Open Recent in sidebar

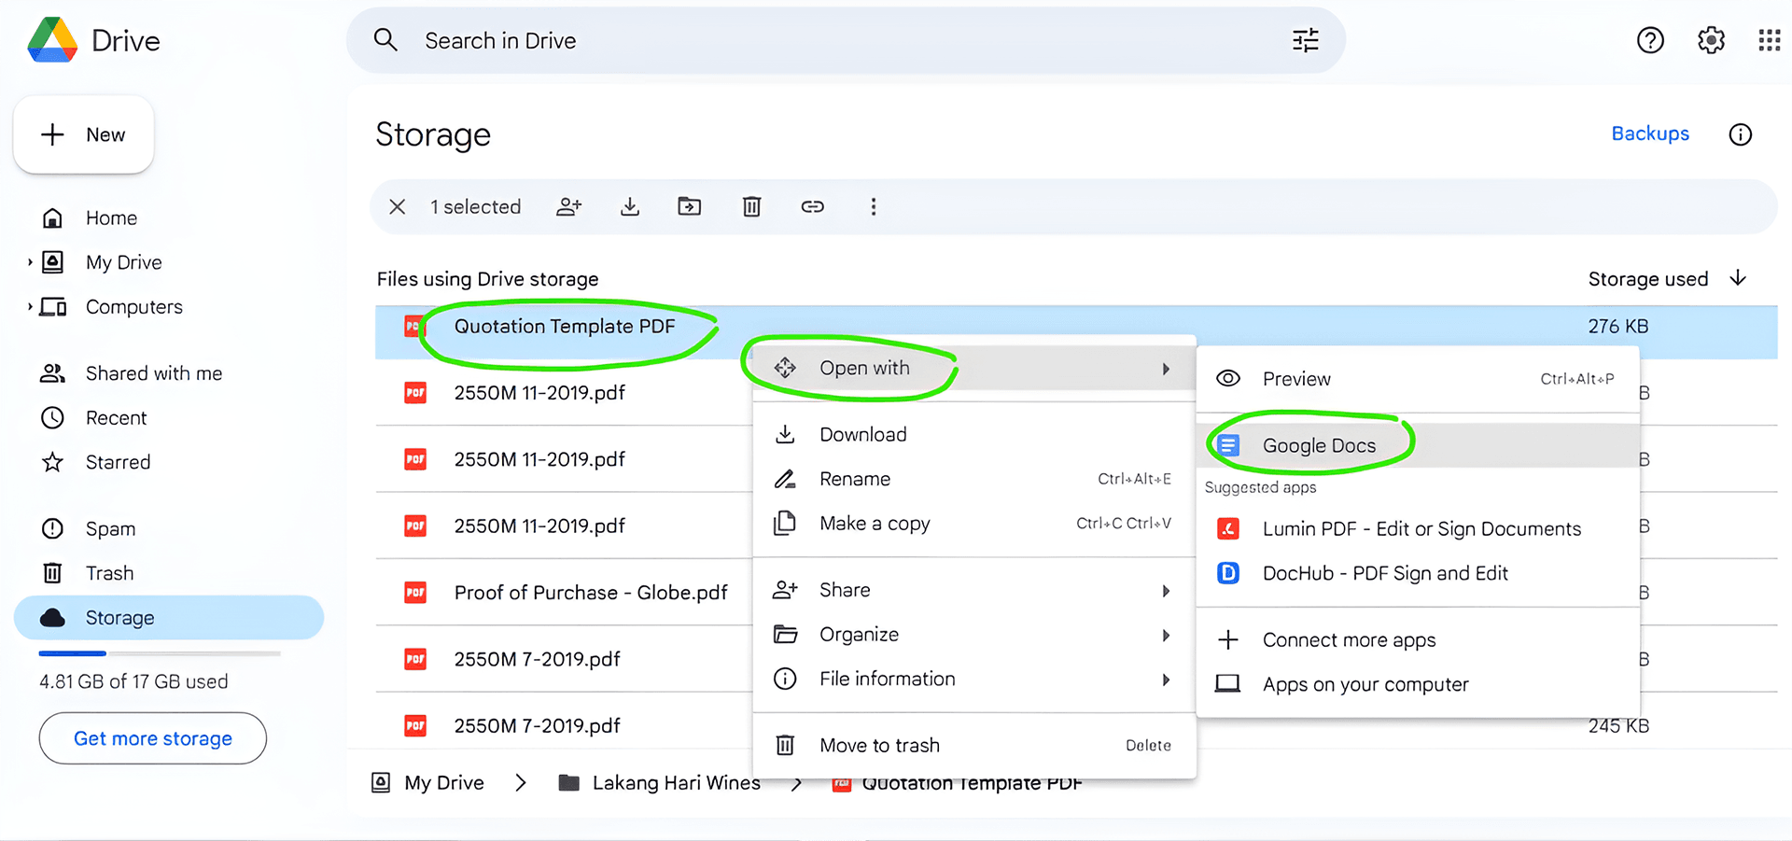click(169, 417)
